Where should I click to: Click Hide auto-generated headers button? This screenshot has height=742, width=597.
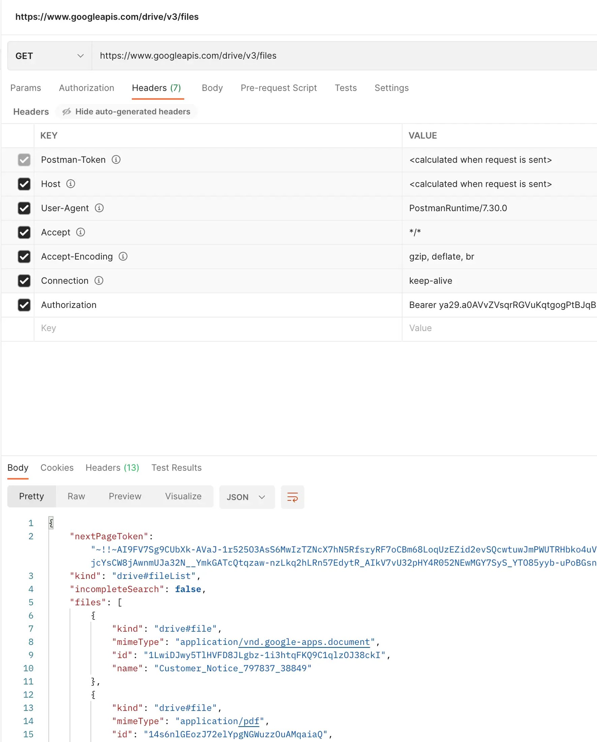(126, 112)
